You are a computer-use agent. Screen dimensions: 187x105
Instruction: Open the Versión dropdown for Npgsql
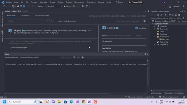(x=120, y=36)
